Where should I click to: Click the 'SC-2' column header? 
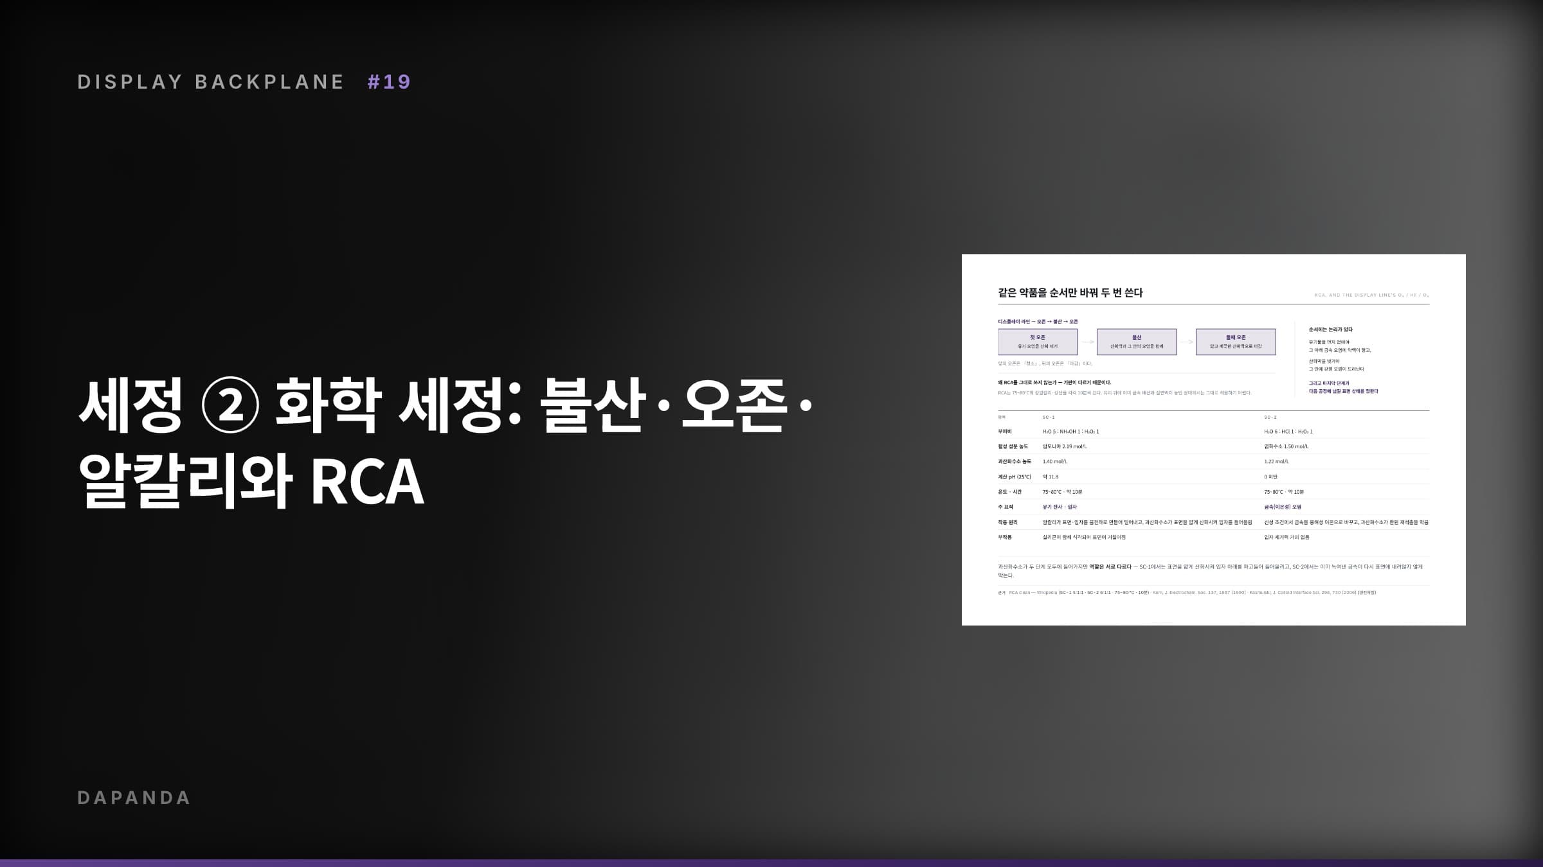pyautogui.click(x=1270, y=417)
